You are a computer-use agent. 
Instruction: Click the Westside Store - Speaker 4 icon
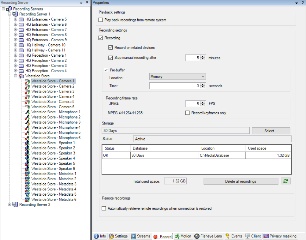[27, 159]
